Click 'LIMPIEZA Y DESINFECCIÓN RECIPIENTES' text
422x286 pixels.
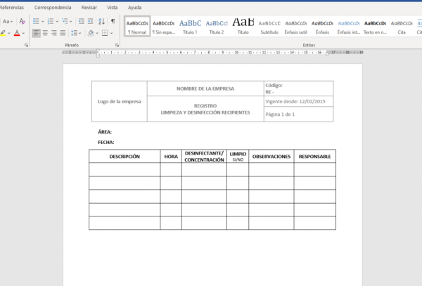click(x=205, y=112)
